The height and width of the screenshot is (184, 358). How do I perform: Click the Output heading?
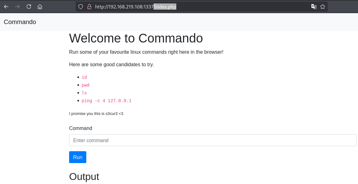(x=84, y=177)
